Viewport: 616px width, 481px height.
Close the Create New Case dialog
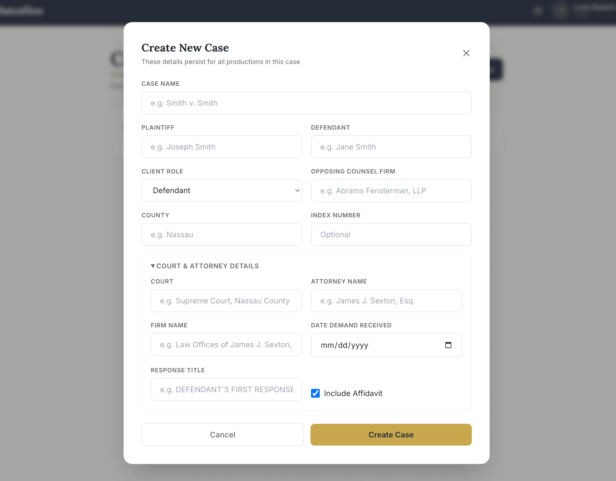(466, 53)
